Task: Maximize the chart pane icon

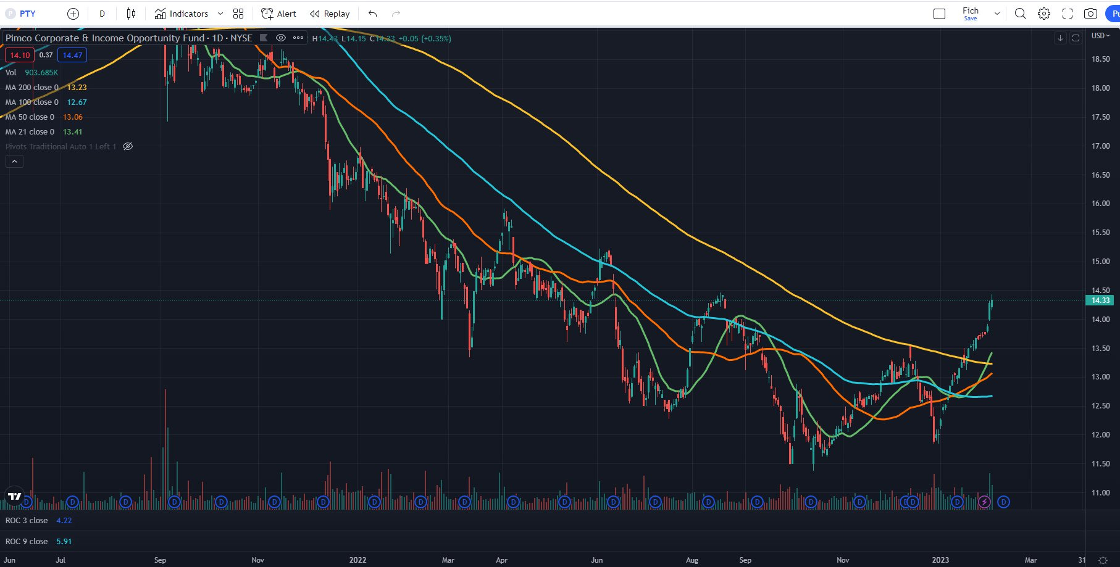Action: [x=1076, y=38]
